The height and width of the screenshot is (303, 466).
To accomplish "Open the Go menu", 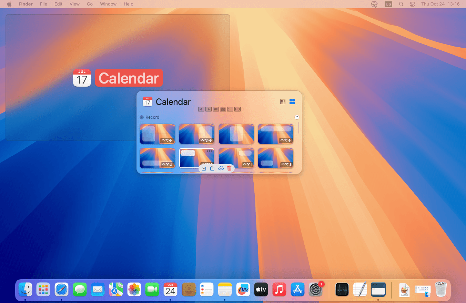I will coord(90,4).
